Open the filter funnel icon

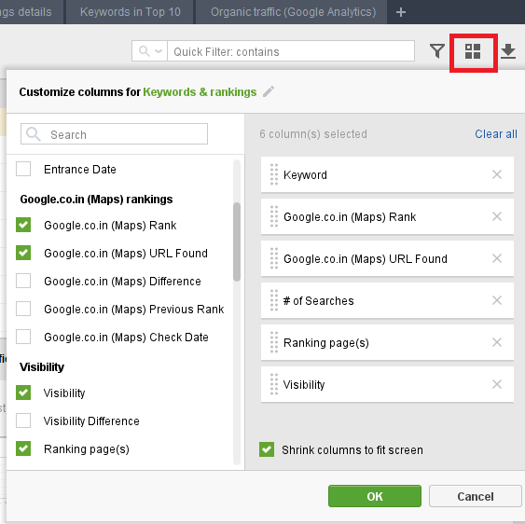(x=437, y=51)
